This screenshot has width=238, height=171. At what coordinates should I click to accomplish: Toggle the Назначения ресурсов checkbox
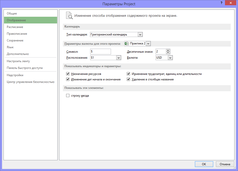[x=68, y=74]
